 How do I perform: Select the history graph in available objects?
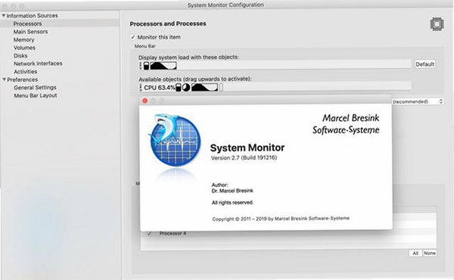pyautogui.click(x=204, y=87)
